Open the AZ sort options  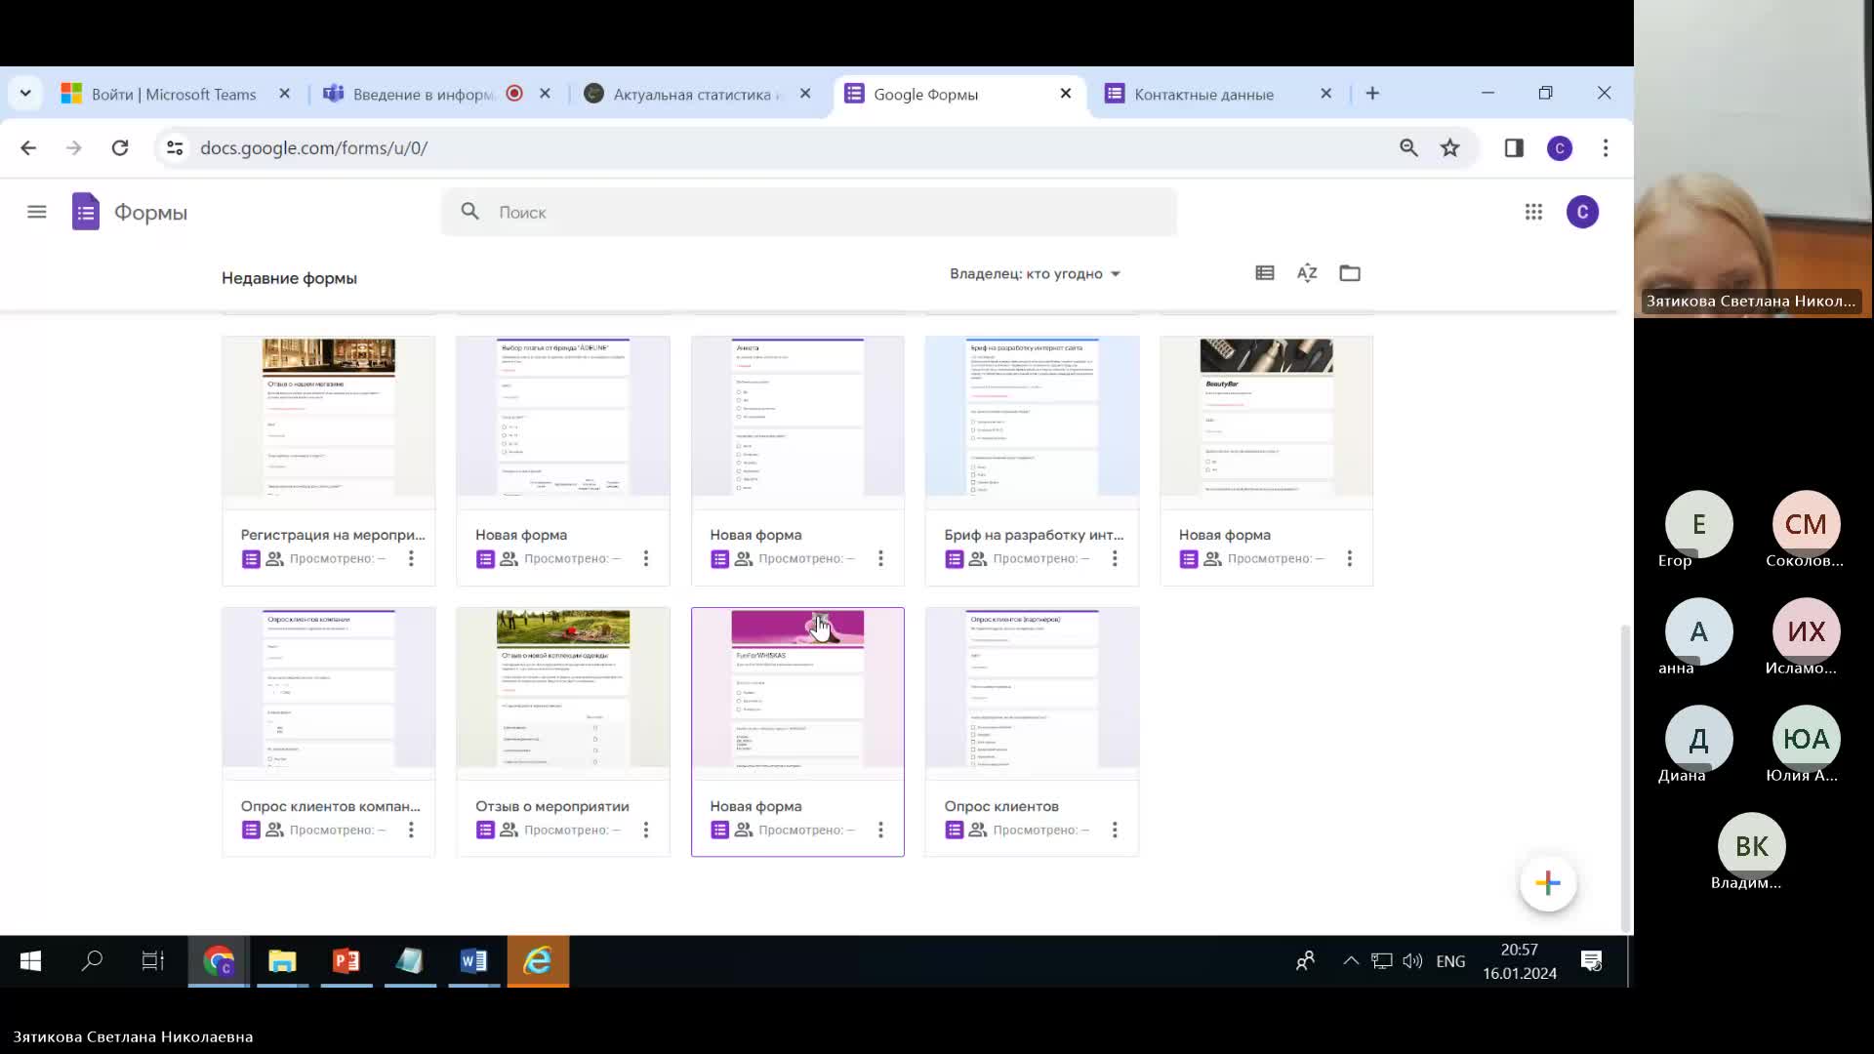(x=1307, y=273)
